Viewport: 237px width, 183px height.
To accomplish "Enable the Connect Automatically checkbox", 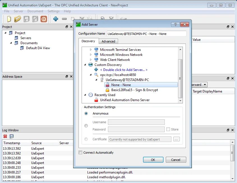I will [x=80, y=153].
